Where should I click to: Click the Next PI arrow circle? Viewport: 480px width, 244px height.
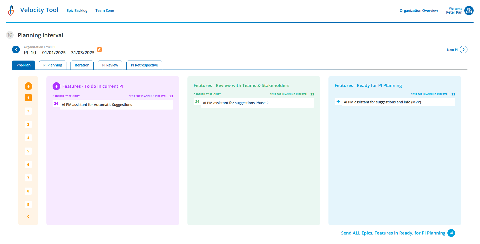tap(464, 50)
